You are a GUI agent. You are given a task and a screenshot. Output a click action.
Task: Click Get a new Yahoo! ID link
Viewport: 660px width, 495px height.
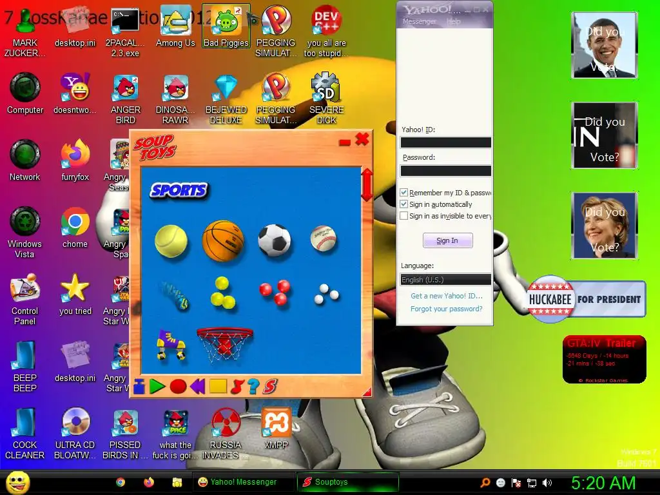coord(447,296)
